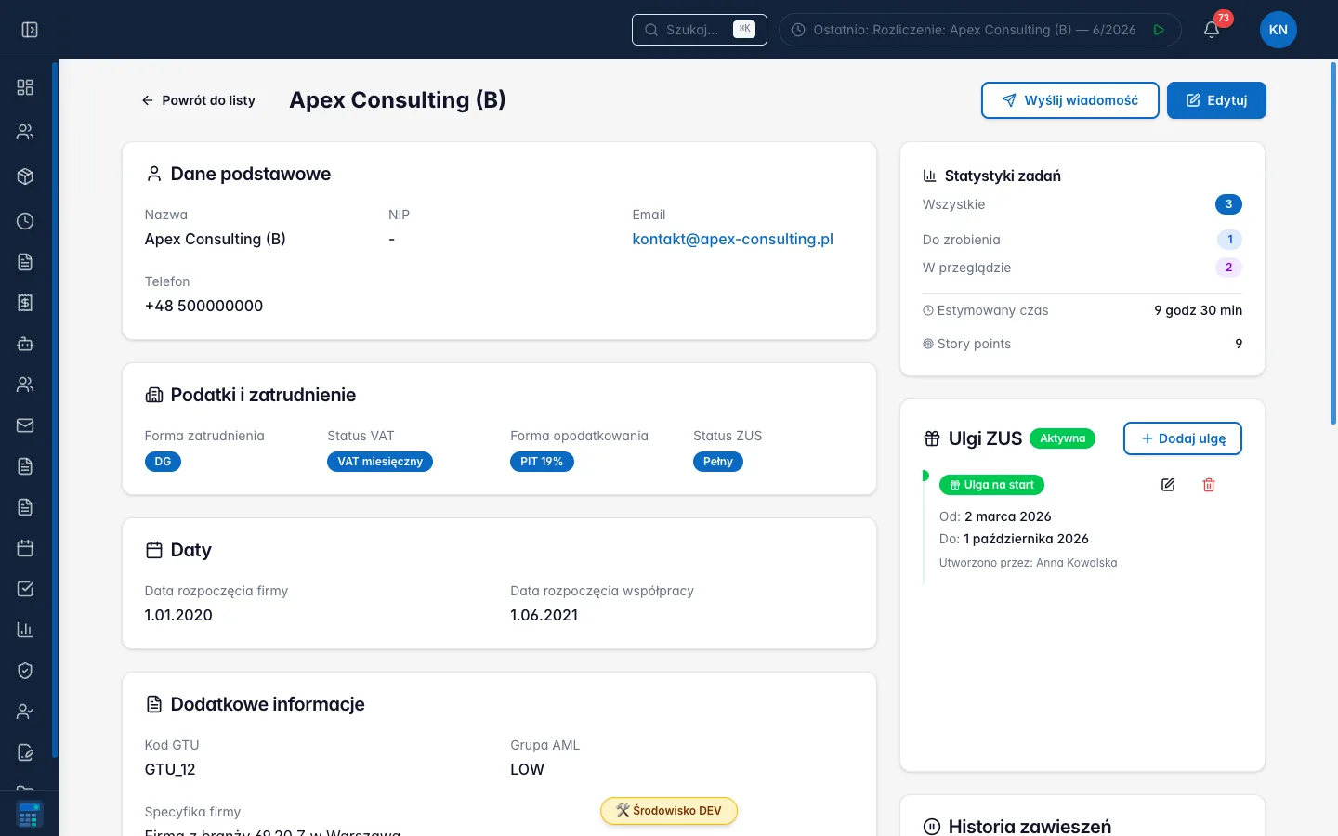The height and width of the screenshot is (836, 1338).
Task: Collapse the sidebar with the panel toggle icon
Action: (30, 30)
